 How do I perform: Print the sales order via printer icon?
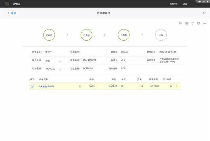199,23
